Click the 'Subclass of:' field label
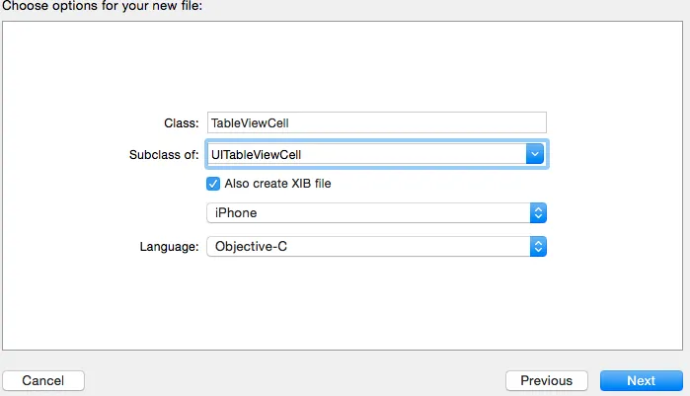This screenshot has height=396, width=690. pyautogui.click(x=164, y=154)
